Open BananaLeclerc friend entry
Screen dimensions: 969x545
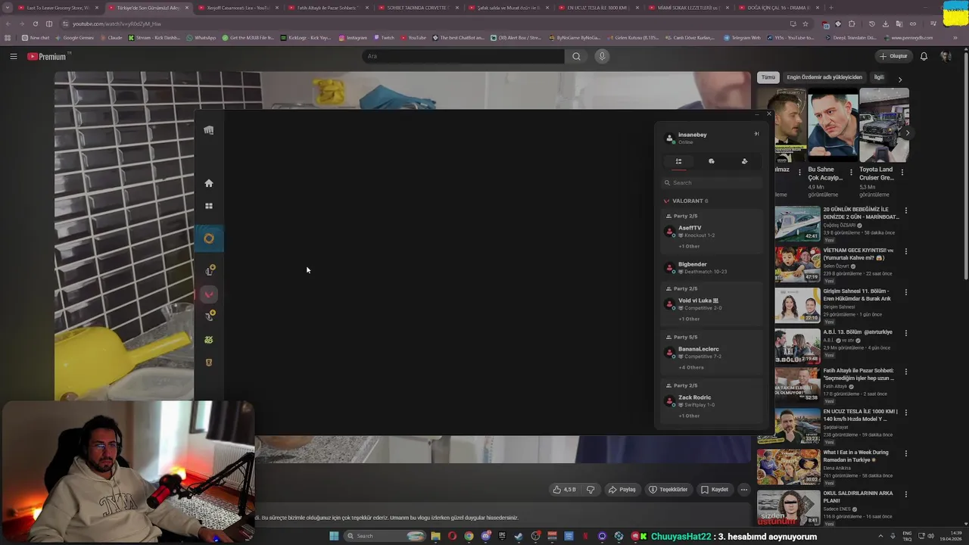(712, 352)
